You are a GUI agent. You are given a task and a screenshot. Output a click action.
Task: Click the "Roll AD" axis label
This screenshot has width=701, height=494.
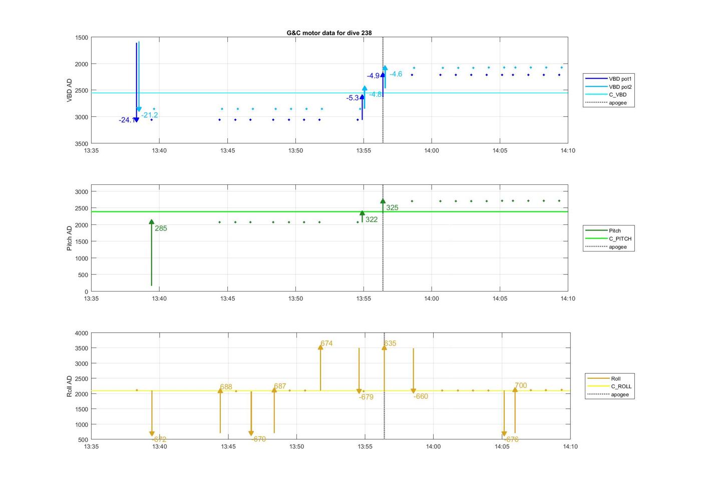pyautogui.click(x=70, y=386)
